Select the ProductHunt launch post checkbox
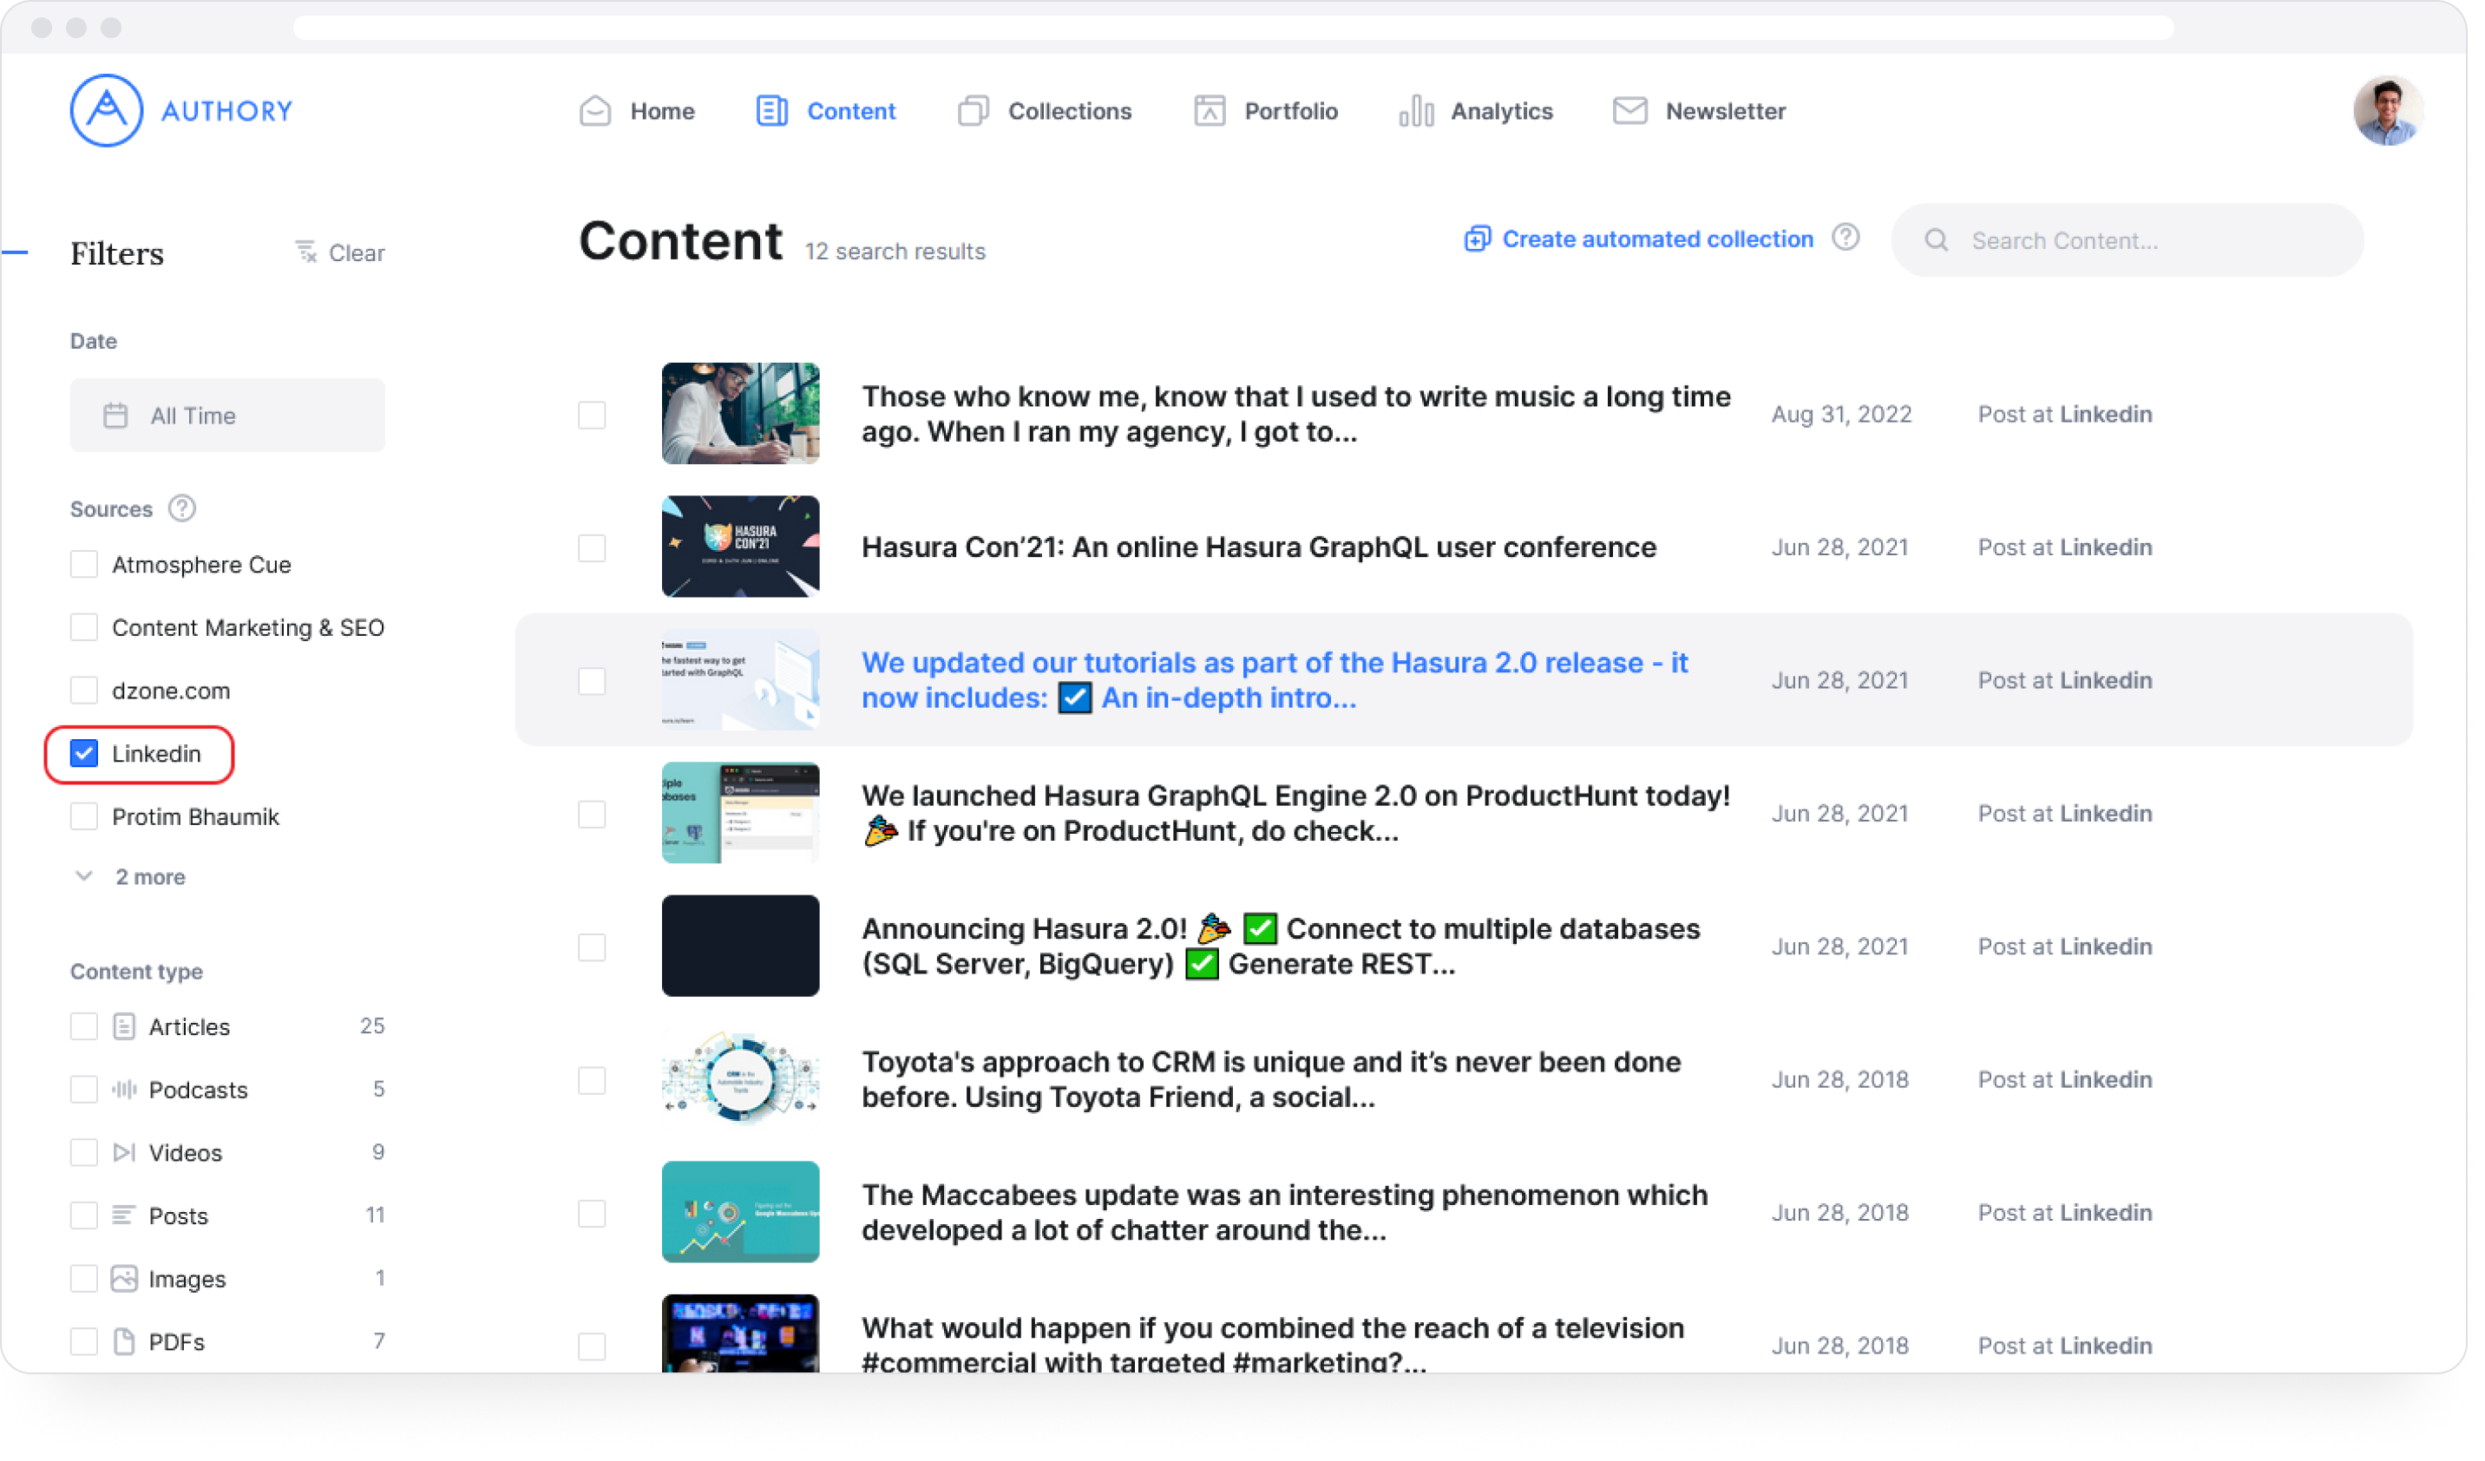The width and height of the screenshot is (2485, 1461). (x=592, y=815)
